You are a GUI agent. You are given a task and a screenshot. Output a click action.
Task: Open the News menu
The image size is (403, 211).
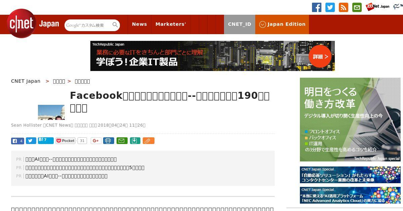tap(139, 24)
